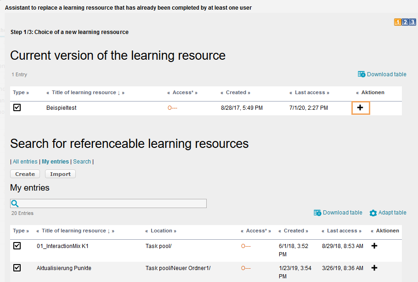
Task: Open the Search entries view
Action: point(82,162)
